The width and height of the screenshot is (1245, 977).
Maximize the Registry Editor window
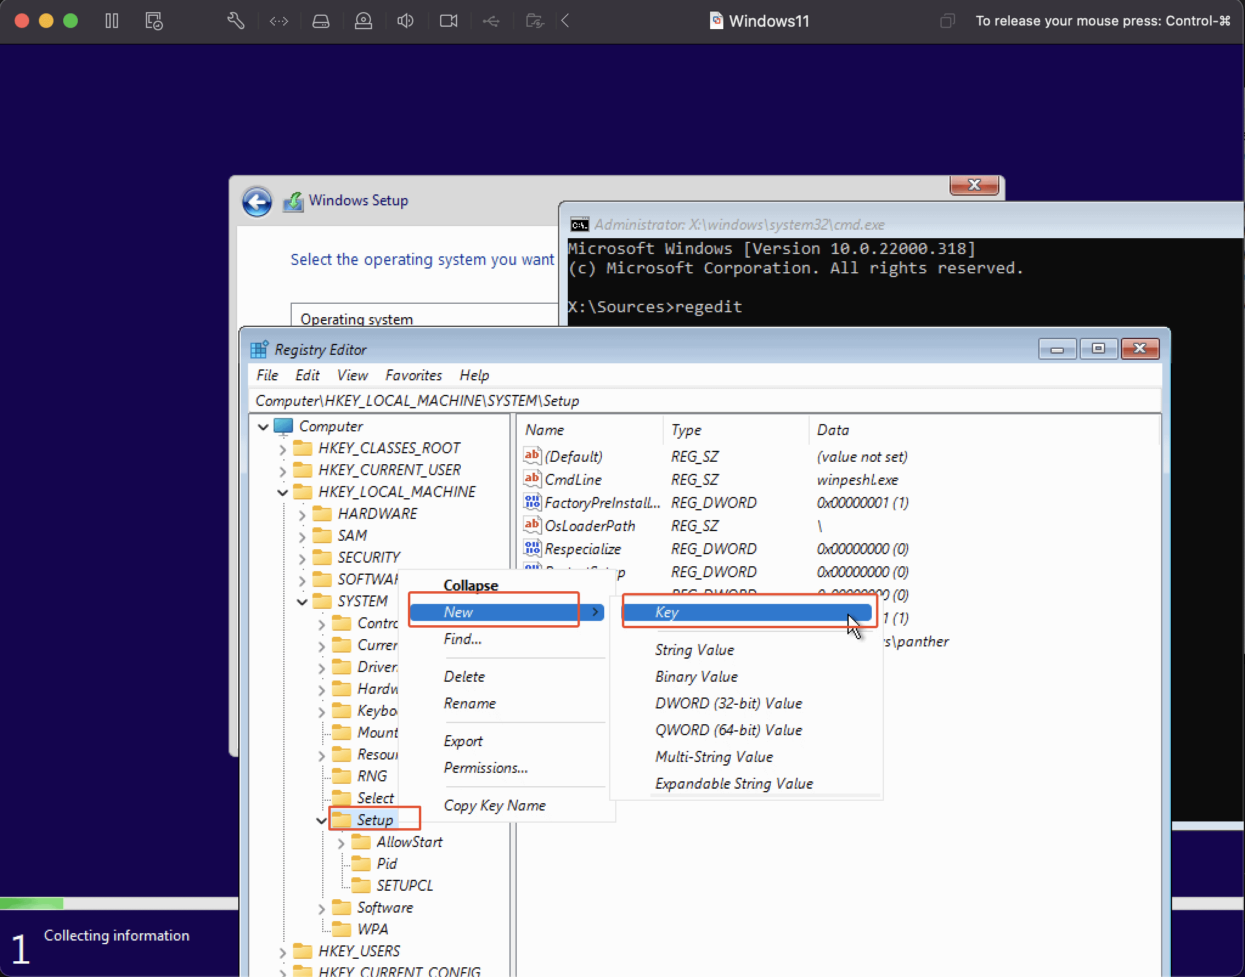point(1098,349)
